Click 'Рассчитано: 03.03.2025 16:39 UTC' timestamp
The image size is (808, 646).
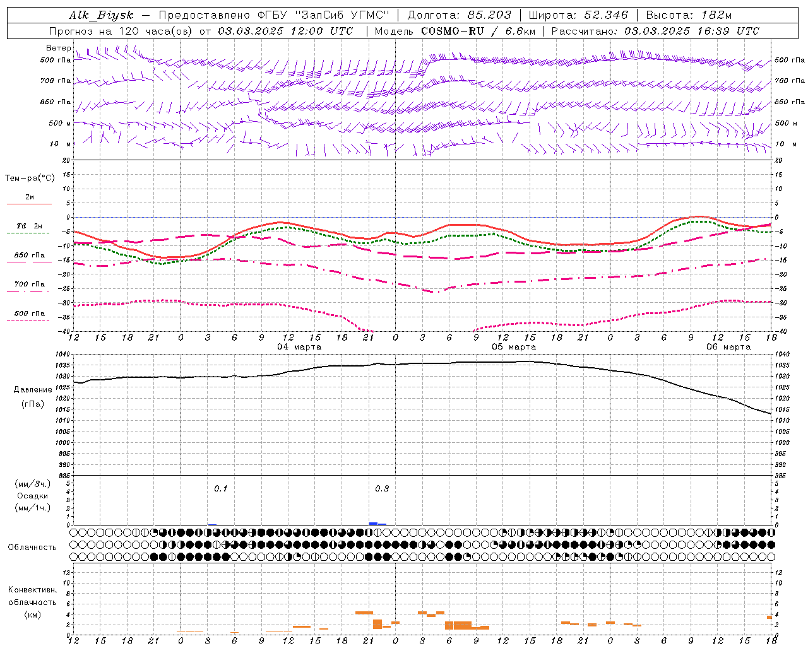tap(655, 31)
